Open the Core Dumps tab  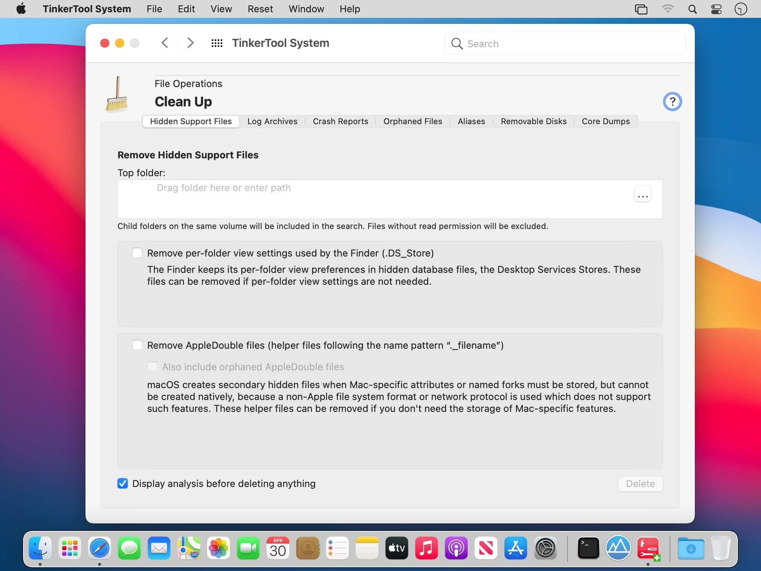coord(606,122)
